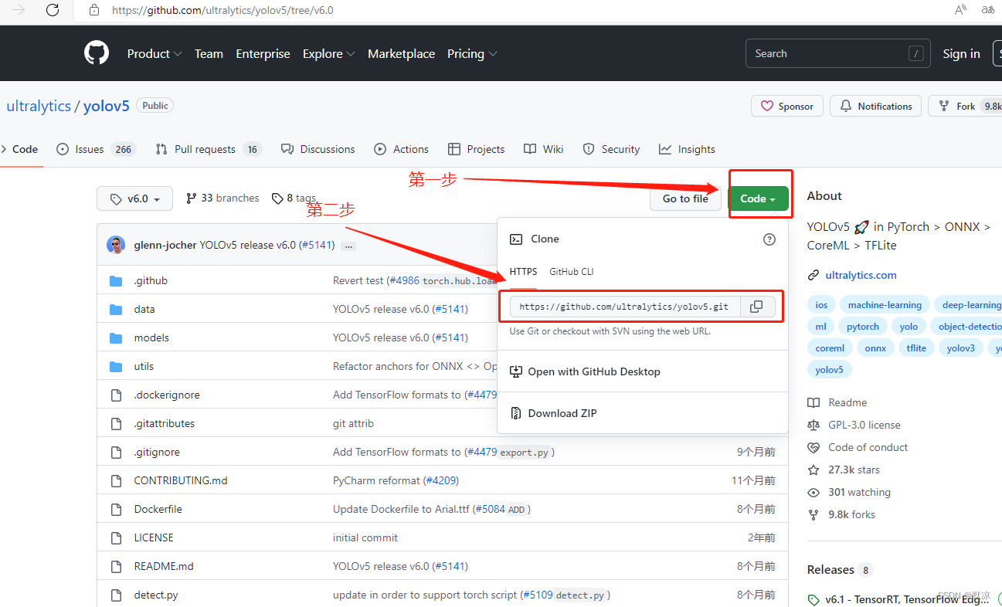This screenshot has height=607, width=1002.
Task: Click the GitHub logo icon
Action: point(97,53)
